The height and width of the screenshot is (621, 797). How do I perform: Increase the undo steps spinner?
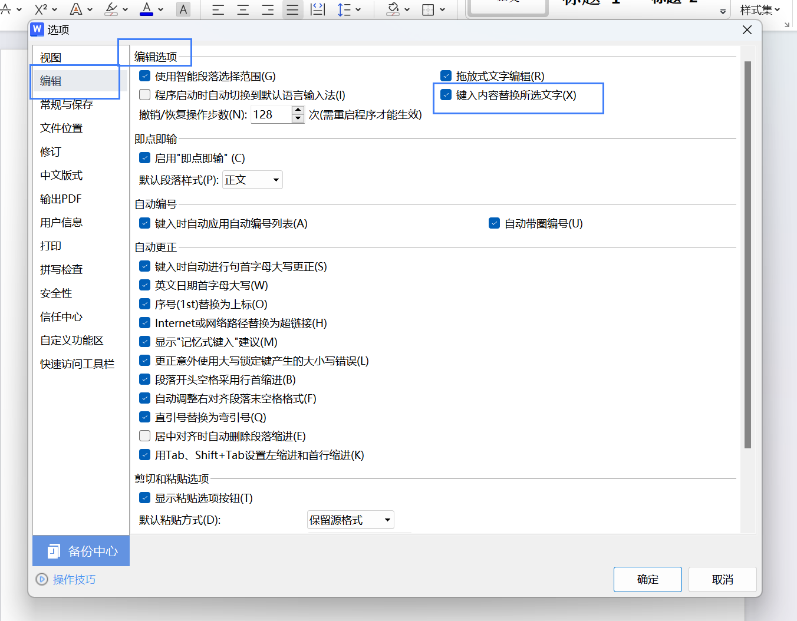coord(298,110)
